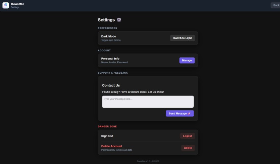
Task: Click the text area resize handle
Action: (x=193, y=107)
